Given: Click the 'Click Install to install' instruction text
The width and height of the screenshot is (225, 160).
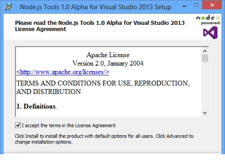Looking at the screenshot, I should pyautogui.click(x=104, y=139).
